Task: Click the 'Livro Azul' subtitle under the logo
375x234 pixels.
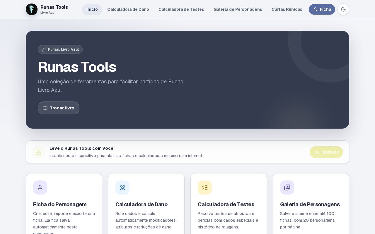Action: pyautogui.click(x=48, y=13)
